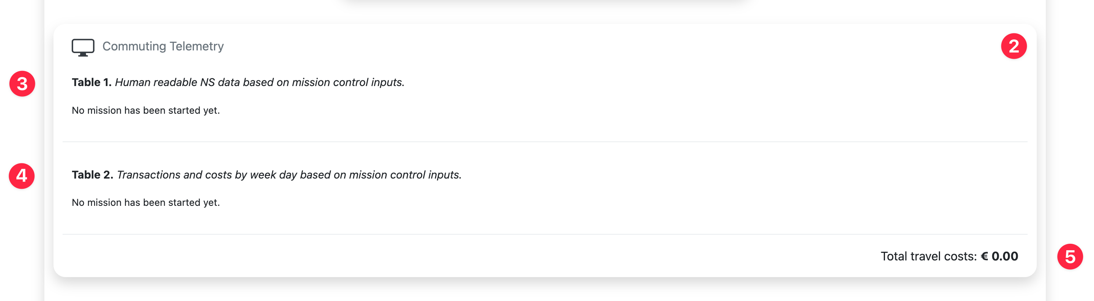
Task: Click the computer monitor icon
Action: 83,47
